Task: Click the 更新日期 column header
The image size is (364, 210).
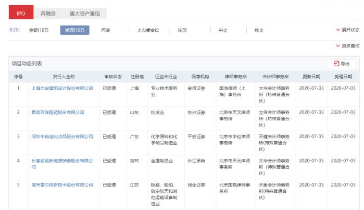Action: pyautogui.click(x=311, y=77)
